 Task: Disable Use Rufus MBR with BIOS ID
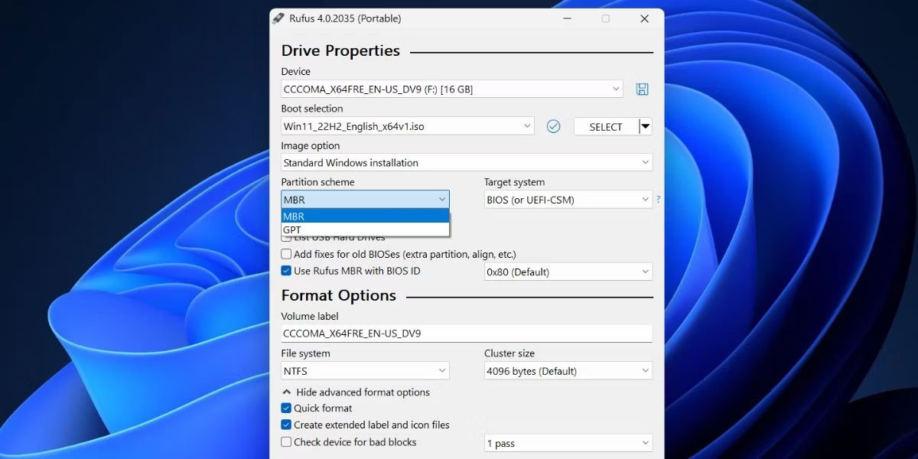tap(285, 271)
